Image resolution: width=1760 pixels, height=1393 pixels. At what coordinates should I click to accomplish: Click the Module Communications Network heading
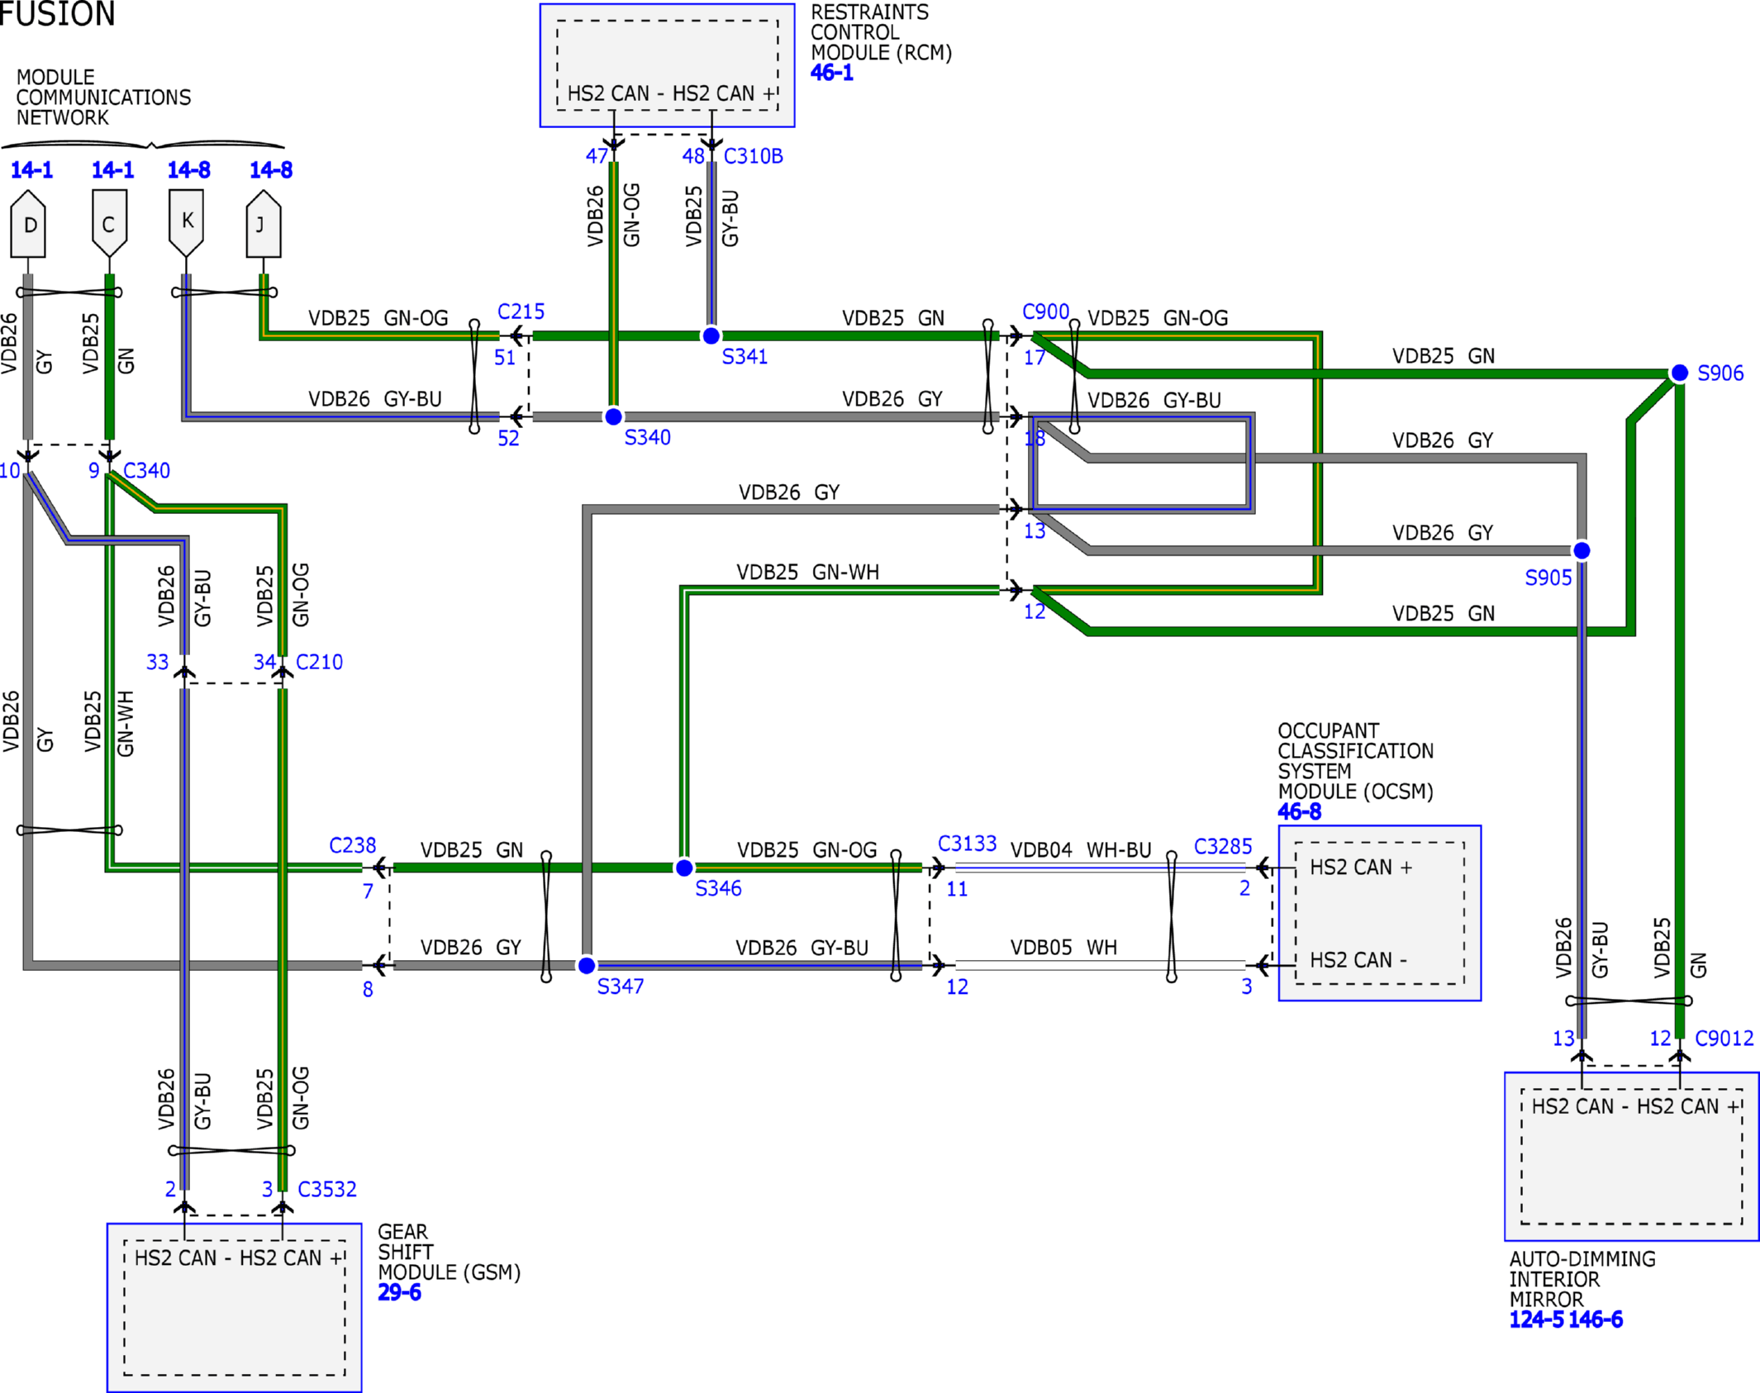coord(103,97)
